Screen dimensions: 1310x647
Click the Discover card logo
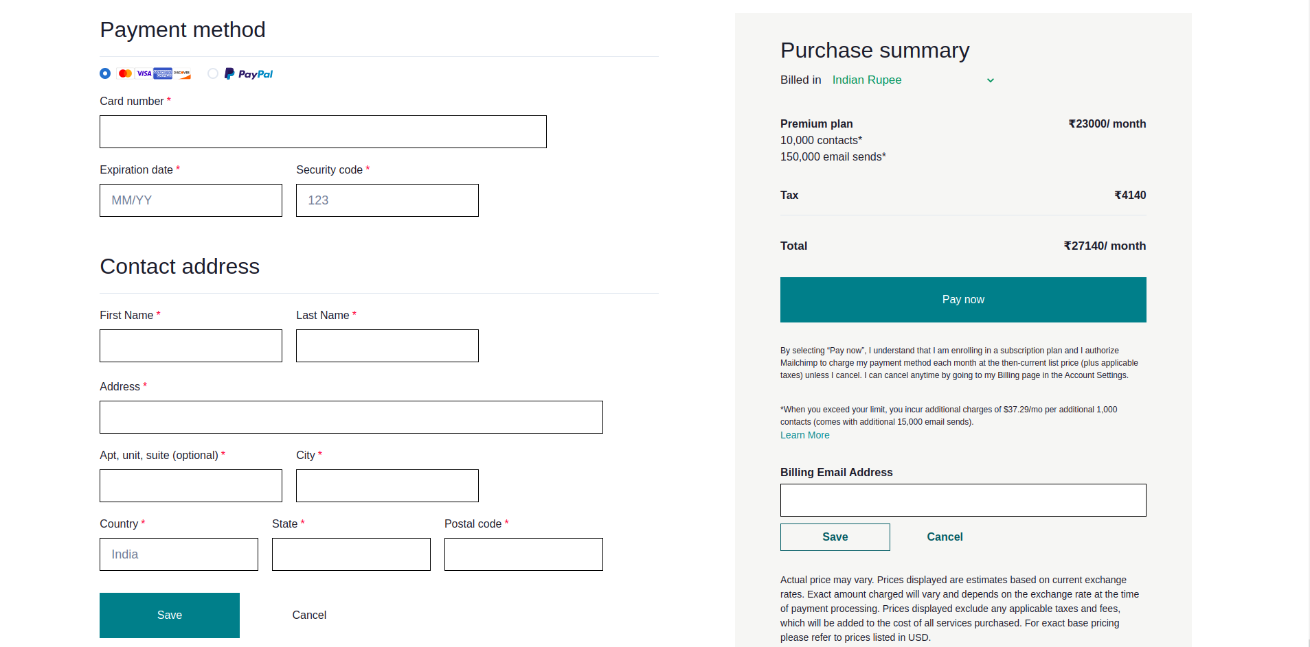182,74
